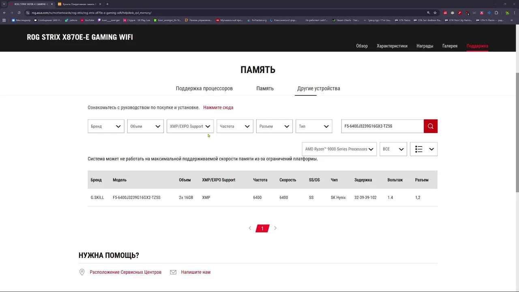Open the browser profile avatar icon
The width and height of the screenshot is (519, 292).
[507, 13]
